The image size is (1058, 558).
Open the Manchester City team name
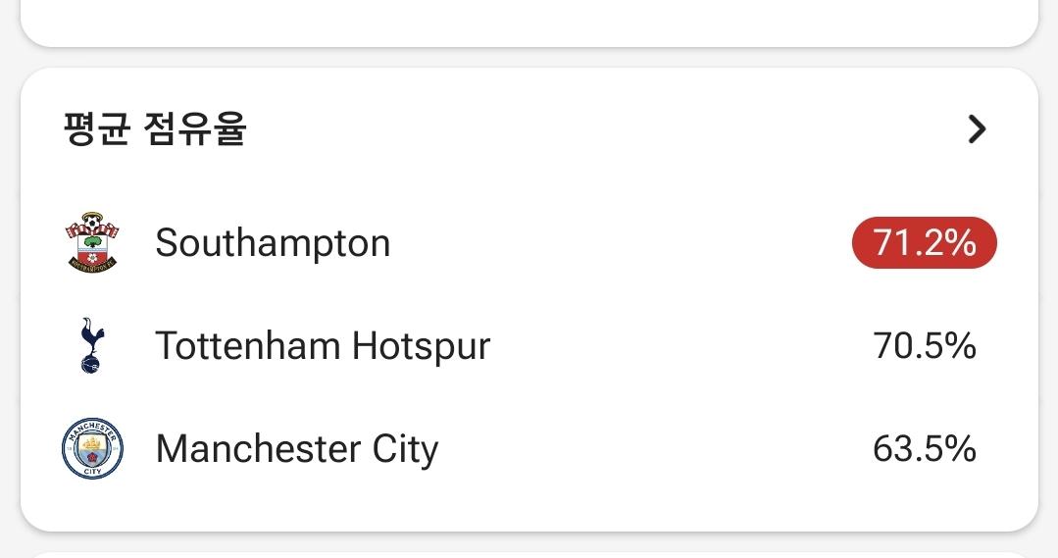click(x=297, y=449)
